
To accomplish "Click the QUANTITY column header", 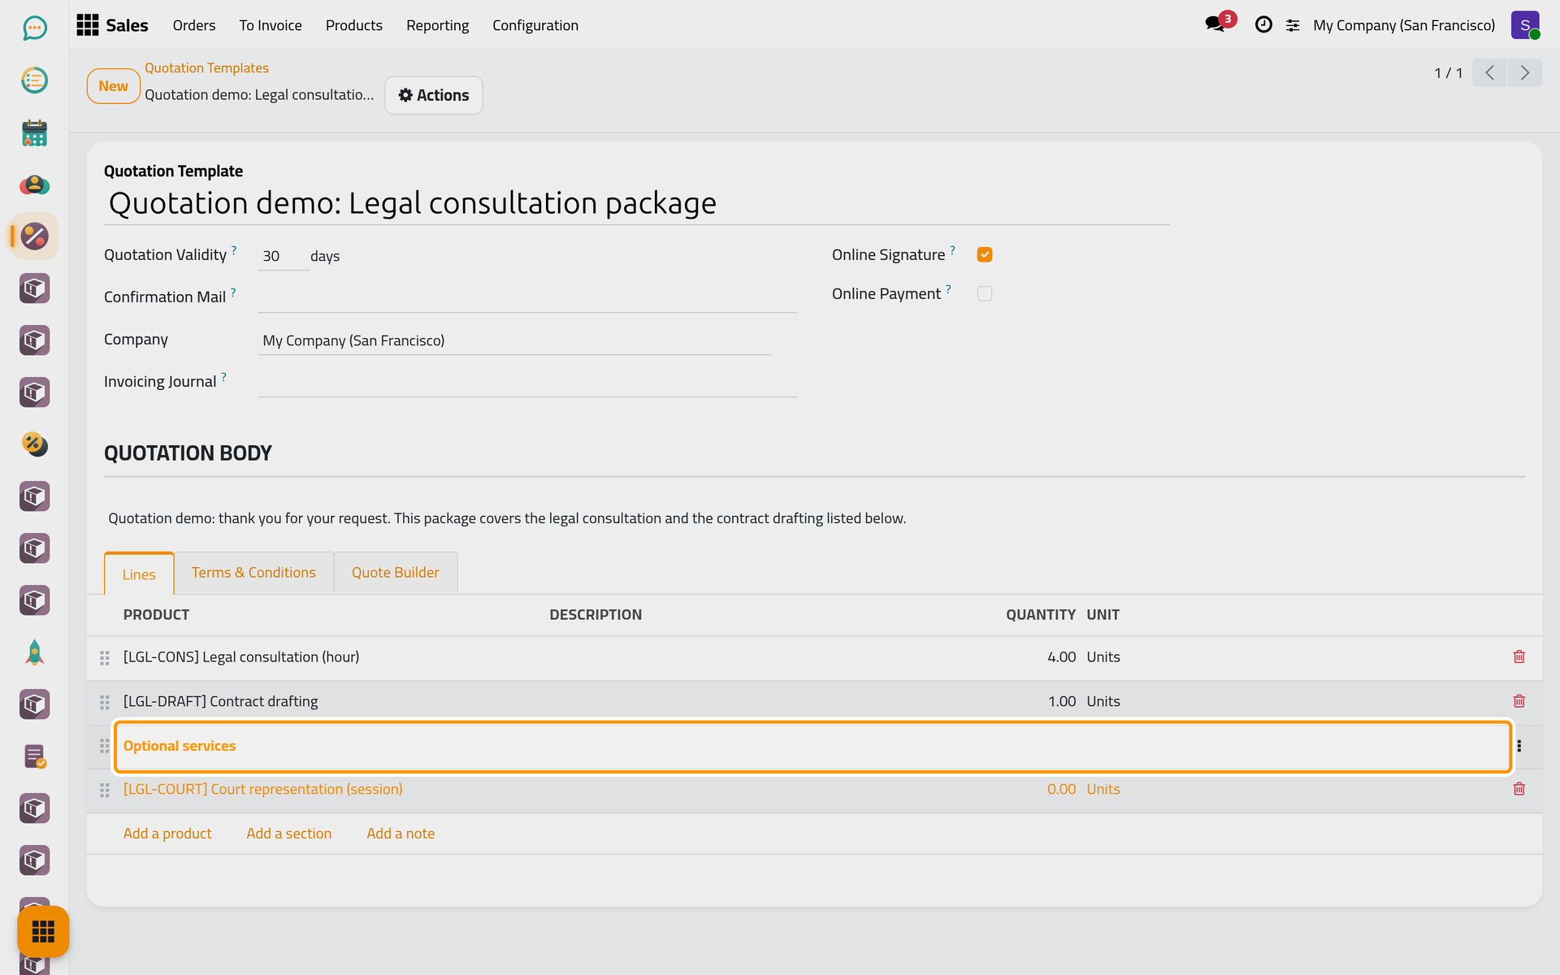I will point(1040,615).
